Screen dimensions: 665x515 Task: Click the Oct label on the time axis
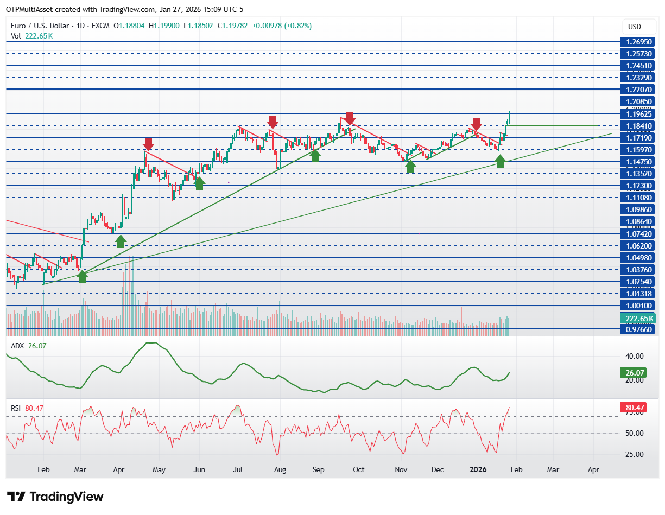pyautogui.click(x=359, y=469)
